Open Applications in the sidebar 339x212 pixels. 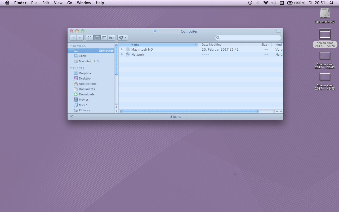pos(87,84)
